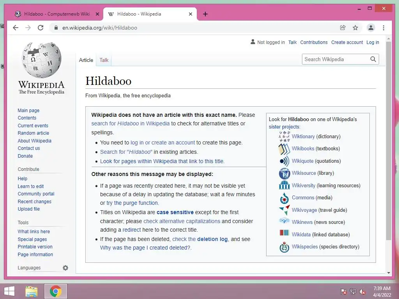Open What links here tool
The width and height of the screenshot is (399, 299).
tap(34, 232)
